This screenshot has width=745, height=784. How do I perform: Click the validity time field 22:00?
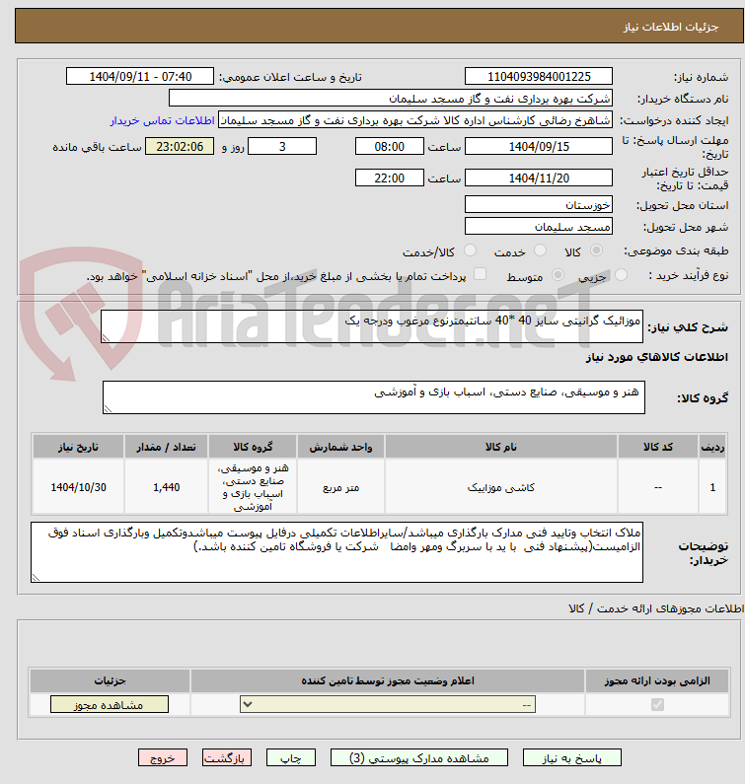click(x=389, y=178)
